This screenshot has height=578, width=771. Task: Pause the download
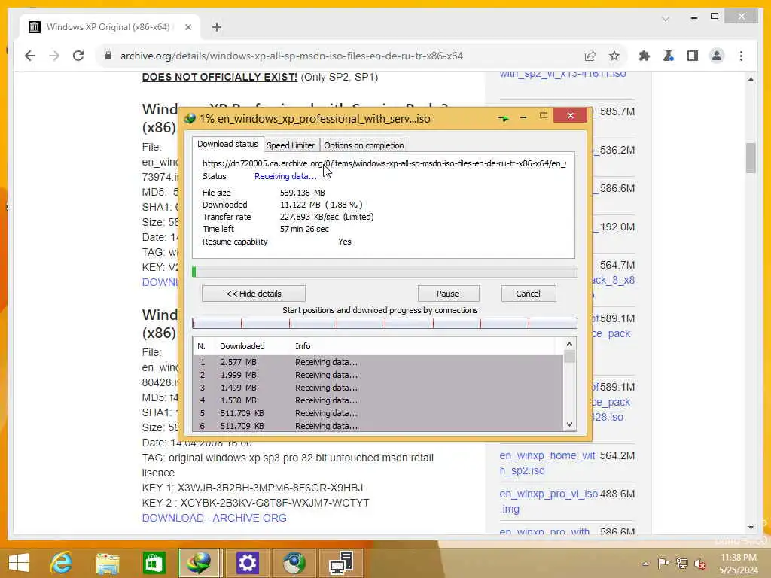(448, 294)
